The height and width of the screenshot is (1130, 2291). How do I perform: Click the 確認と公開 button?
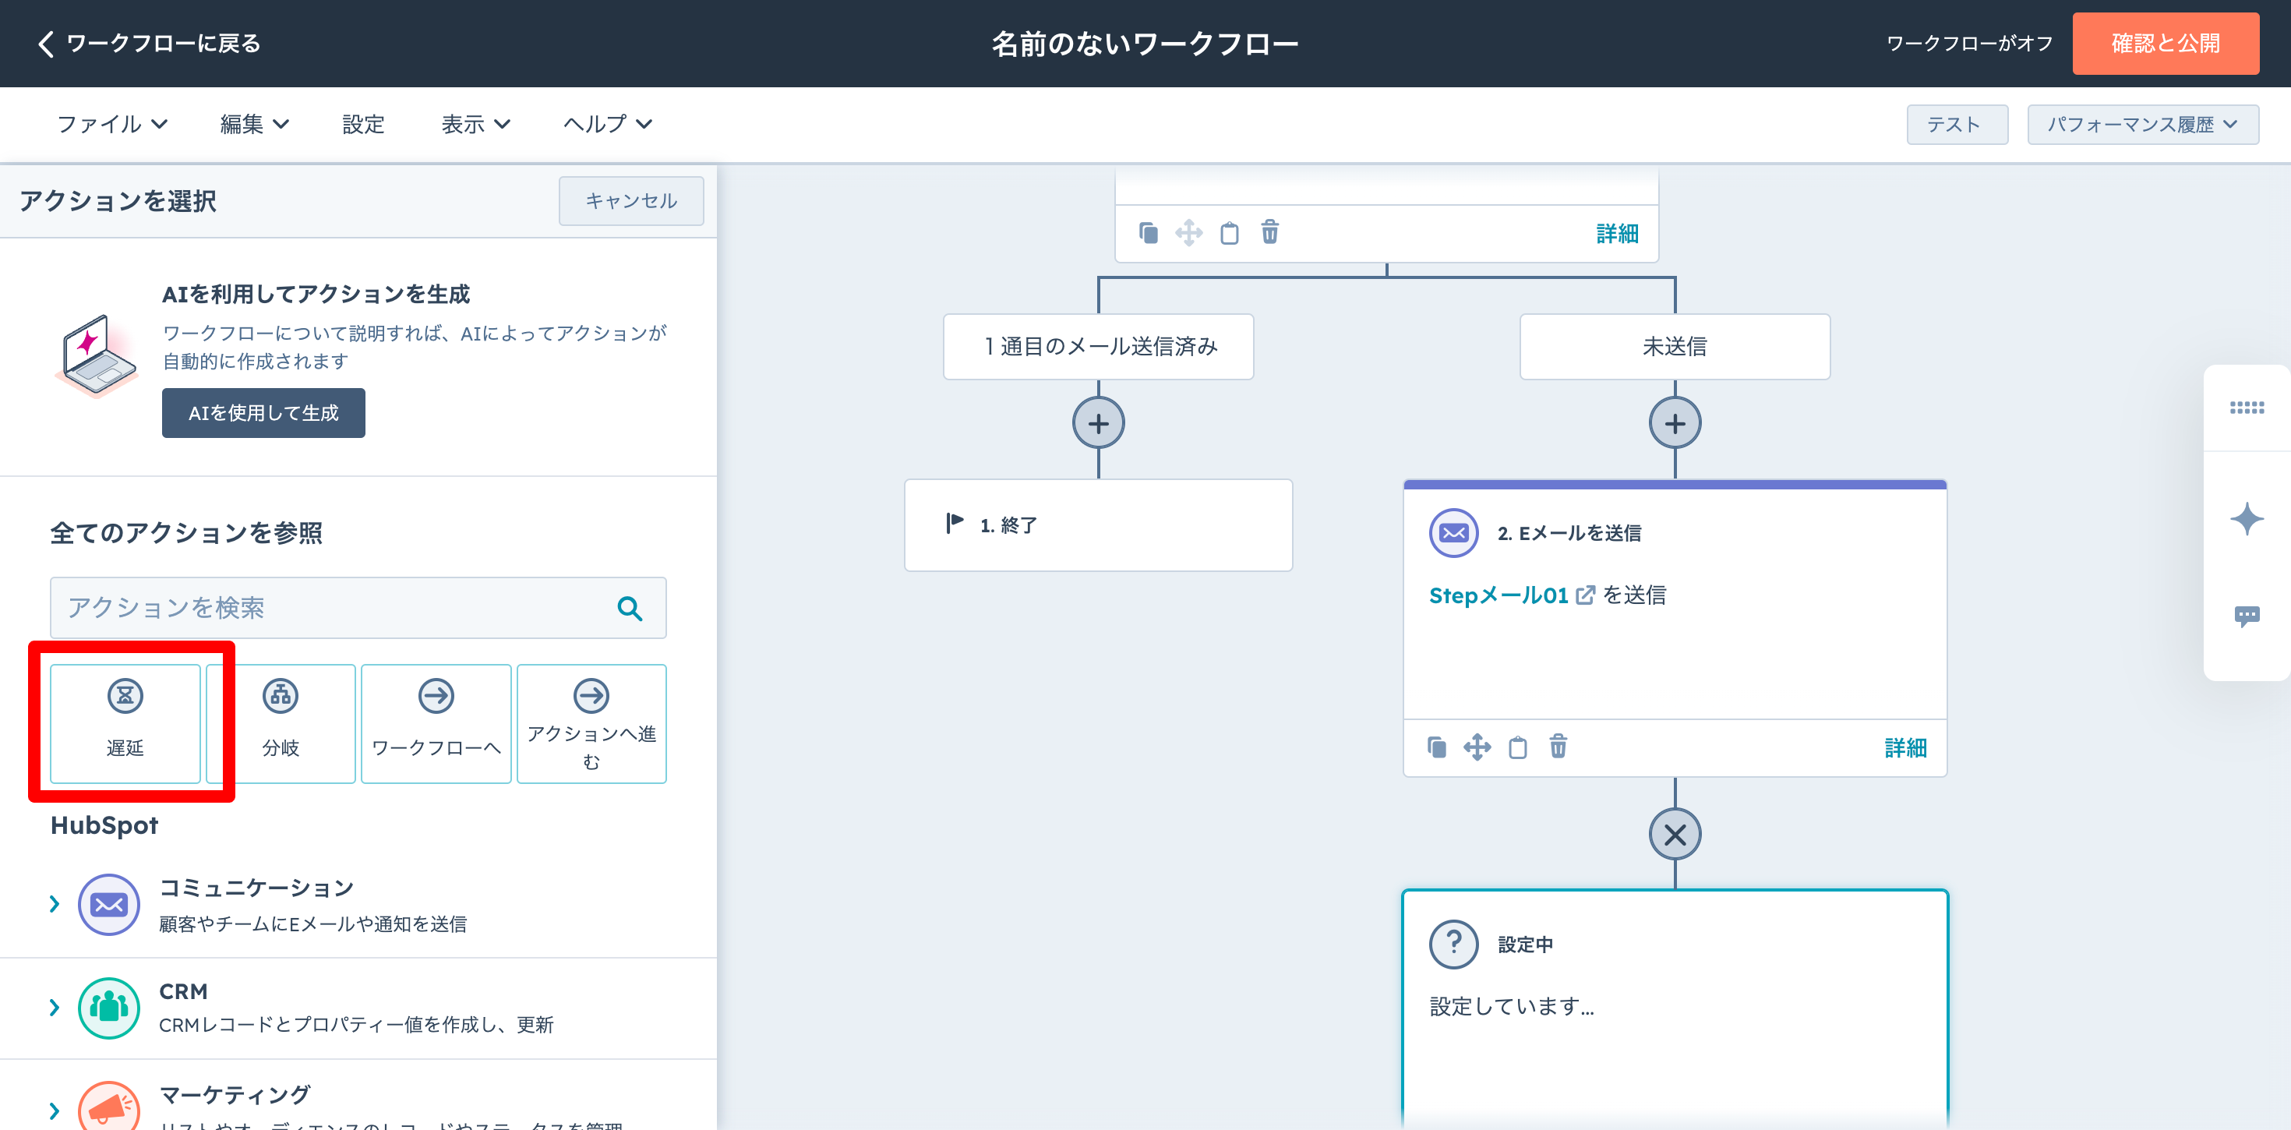[x=2166, y=44]
